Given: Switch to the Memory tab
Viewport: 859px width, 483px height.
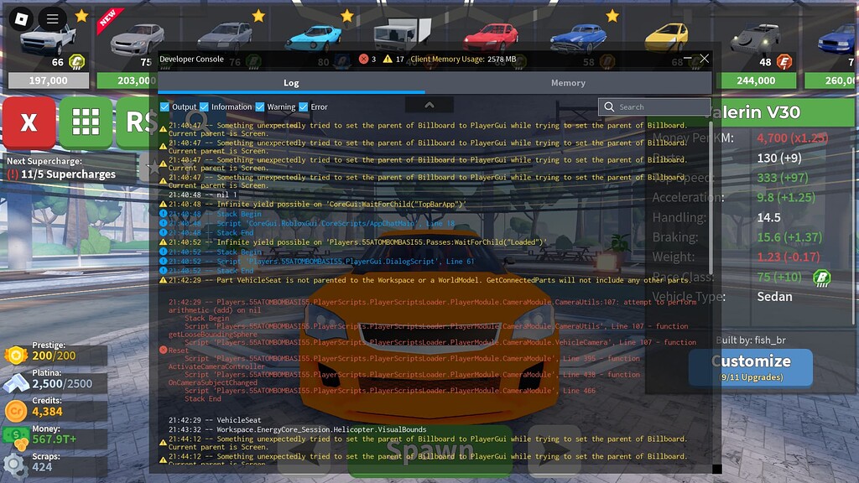Looking at the screenshot, I should [568, 83].
